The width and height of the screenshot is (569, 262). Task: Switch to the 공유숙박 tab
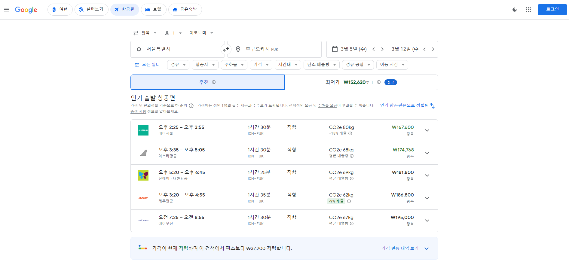pyautogui.click(x=185, y=10)
